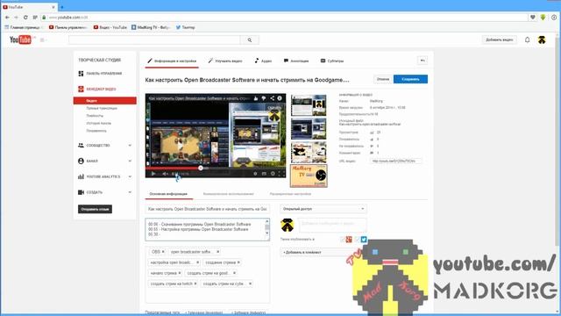Image resolution: width=561 pixels, height=316 pixels.
Task: Go back using the browser back arrow
Action: (x=7, y=18)
